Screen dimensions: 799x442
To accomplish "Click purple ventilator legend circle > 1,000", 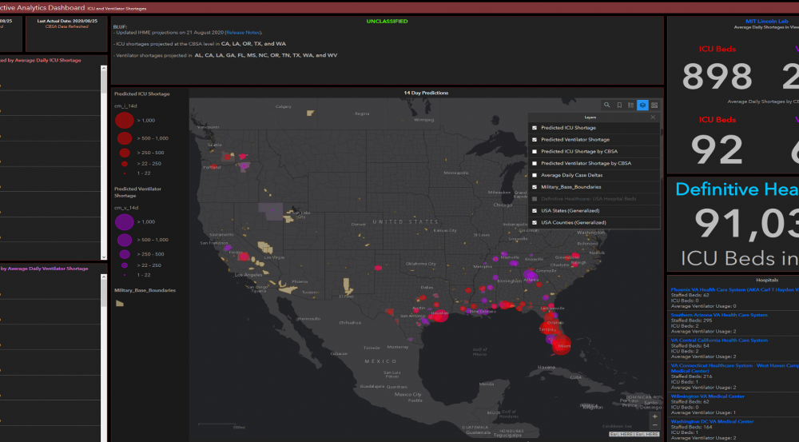I will coord(125,221).
